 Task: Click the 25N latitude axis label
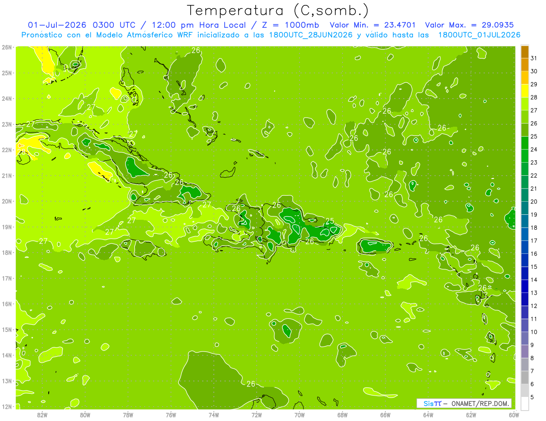(6, 73)
